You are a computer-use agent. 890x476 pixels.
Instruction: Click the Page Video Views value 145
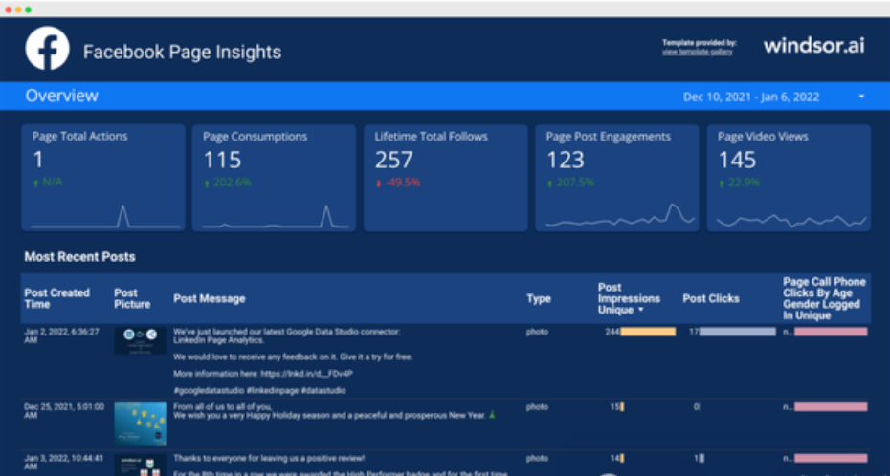click(737, 161)
